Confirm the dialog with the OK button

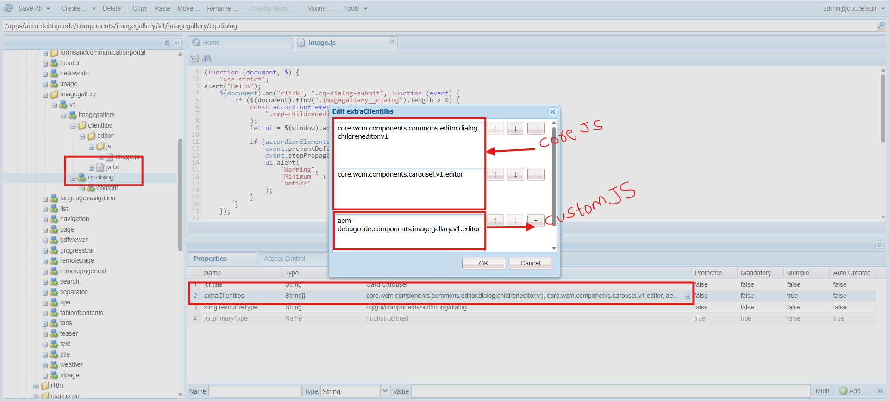tap(483, 263)
